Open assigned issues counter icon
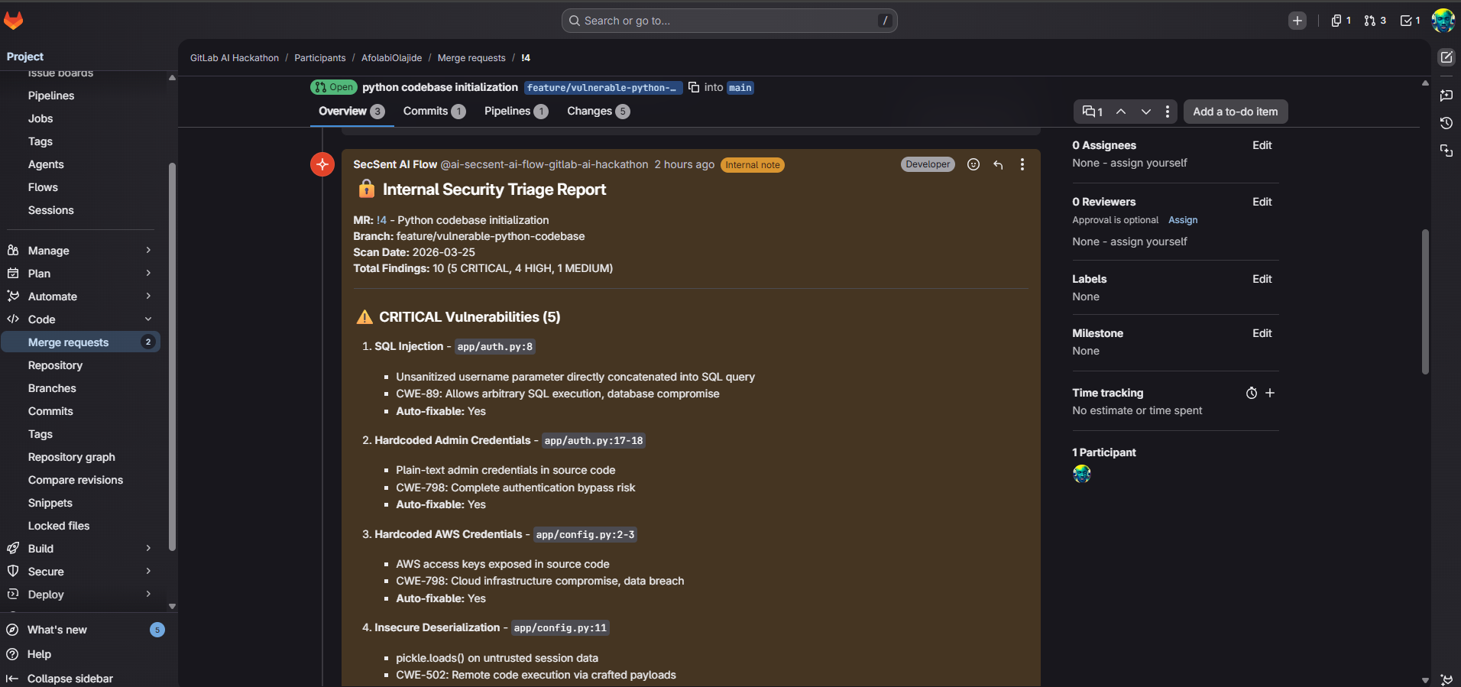The height and width of the screenshot is (687, 1461). (x=1341, y=21)
